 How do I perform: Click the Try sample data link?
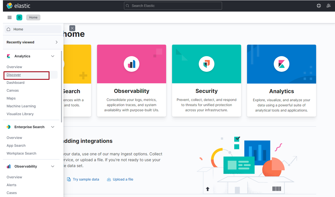(86, 179)
